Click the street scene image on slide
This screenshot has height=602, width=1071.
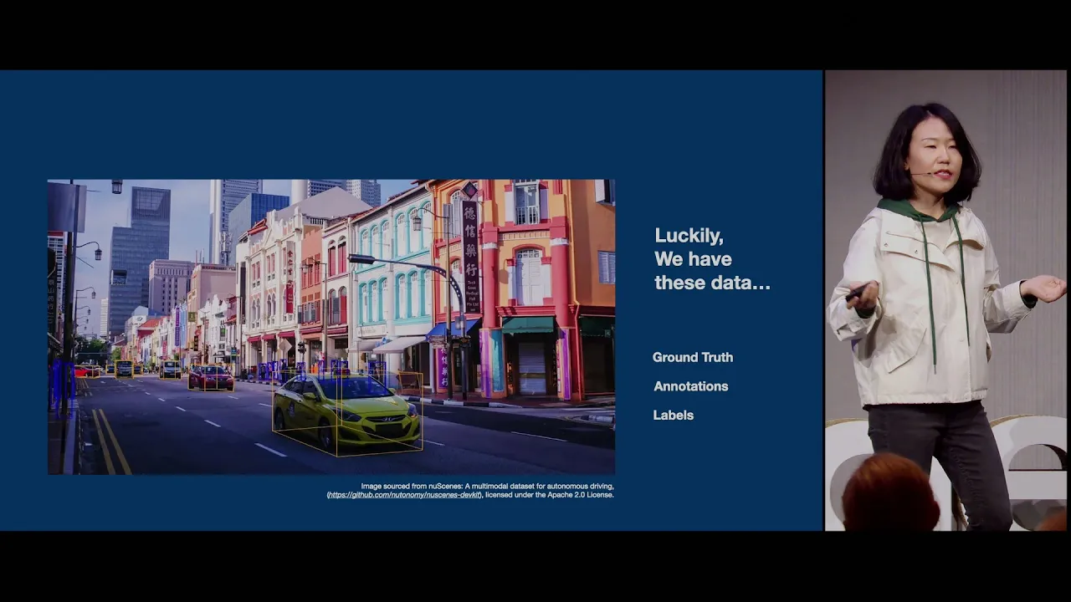click(x=331, y=327)
